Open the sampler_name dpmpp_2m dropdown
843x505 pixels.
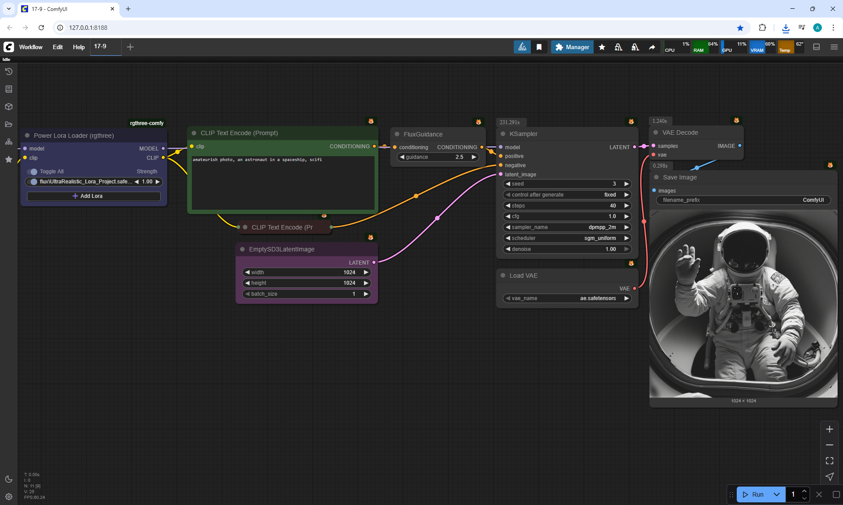[567, 227]
